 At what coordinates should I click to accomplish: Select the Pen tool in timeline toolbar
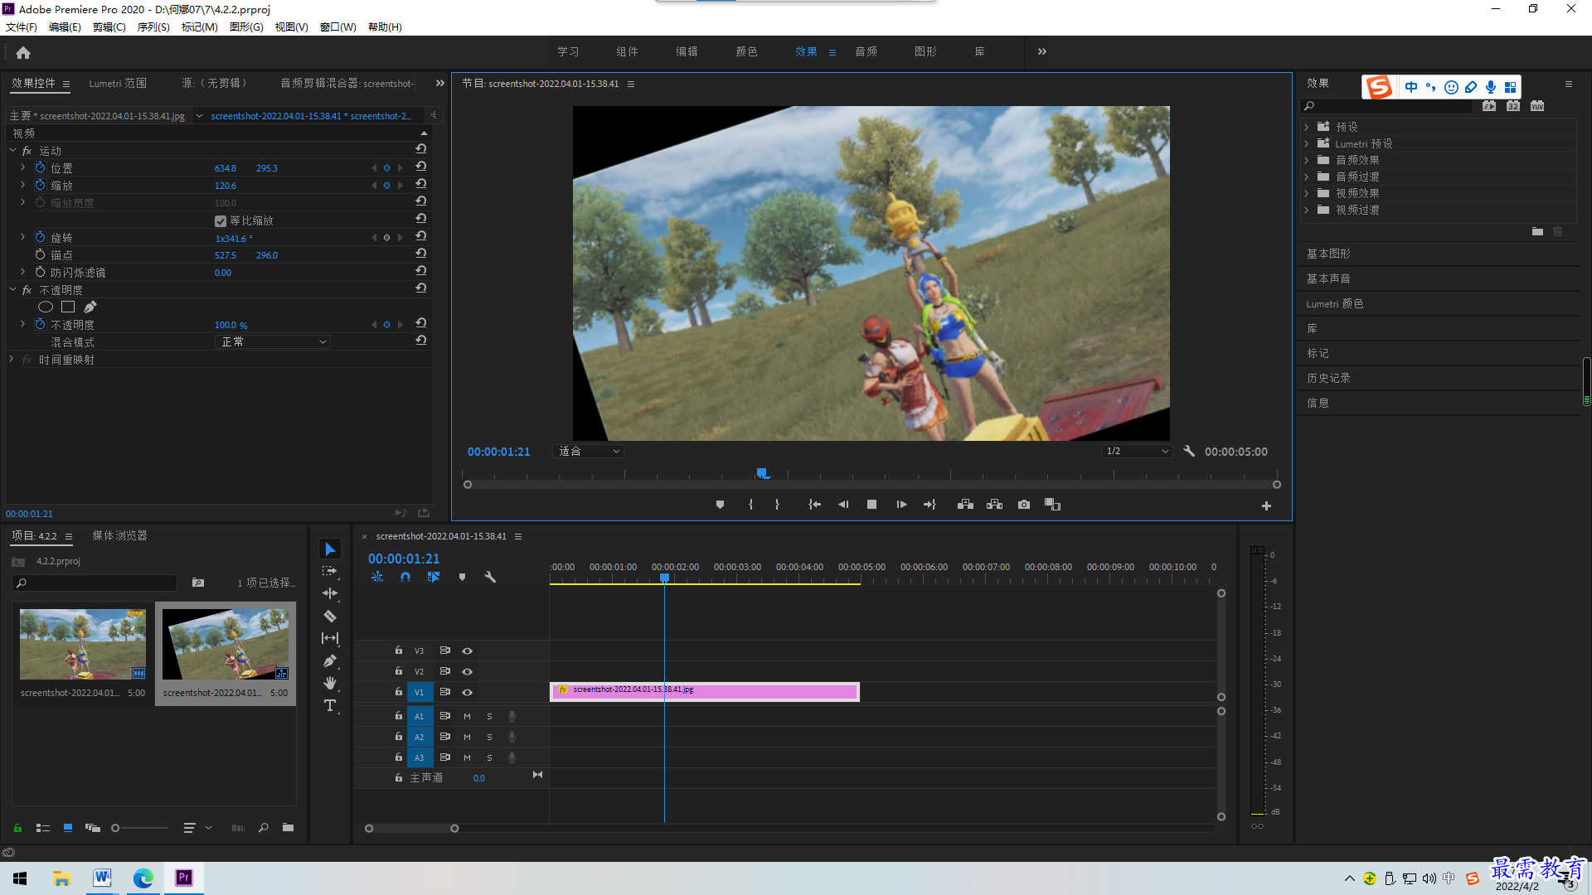(330, 660)
